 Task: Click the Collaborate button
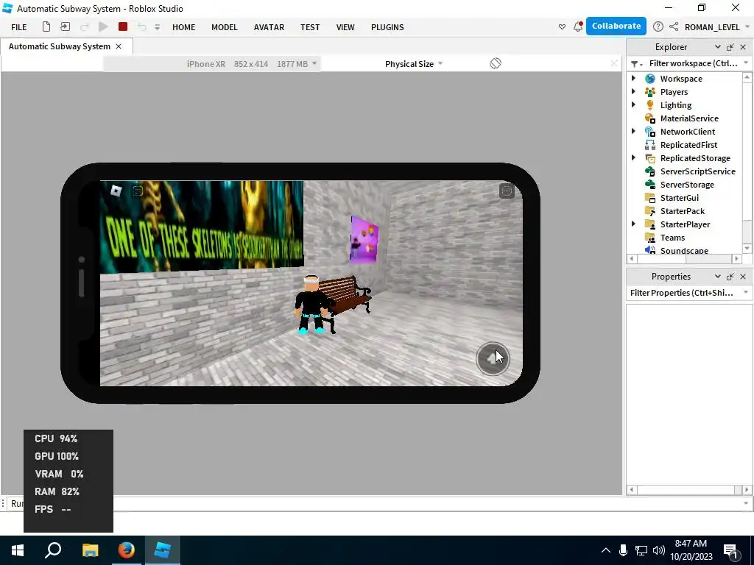616,26
